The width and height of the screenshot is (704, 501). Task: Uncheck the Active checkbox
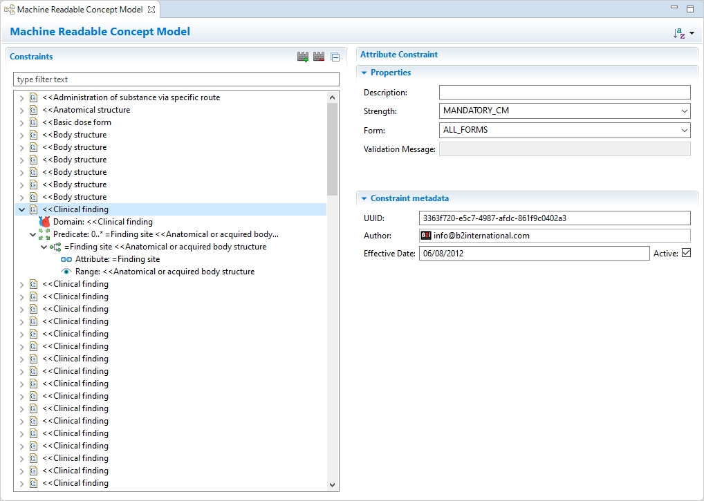(x=686, y=254)
